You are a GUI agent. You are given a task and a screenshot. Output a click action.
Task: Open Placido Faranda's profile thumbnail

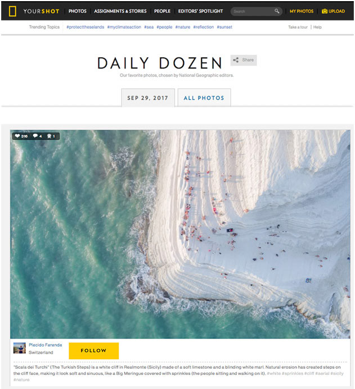[x=19, y=348]
